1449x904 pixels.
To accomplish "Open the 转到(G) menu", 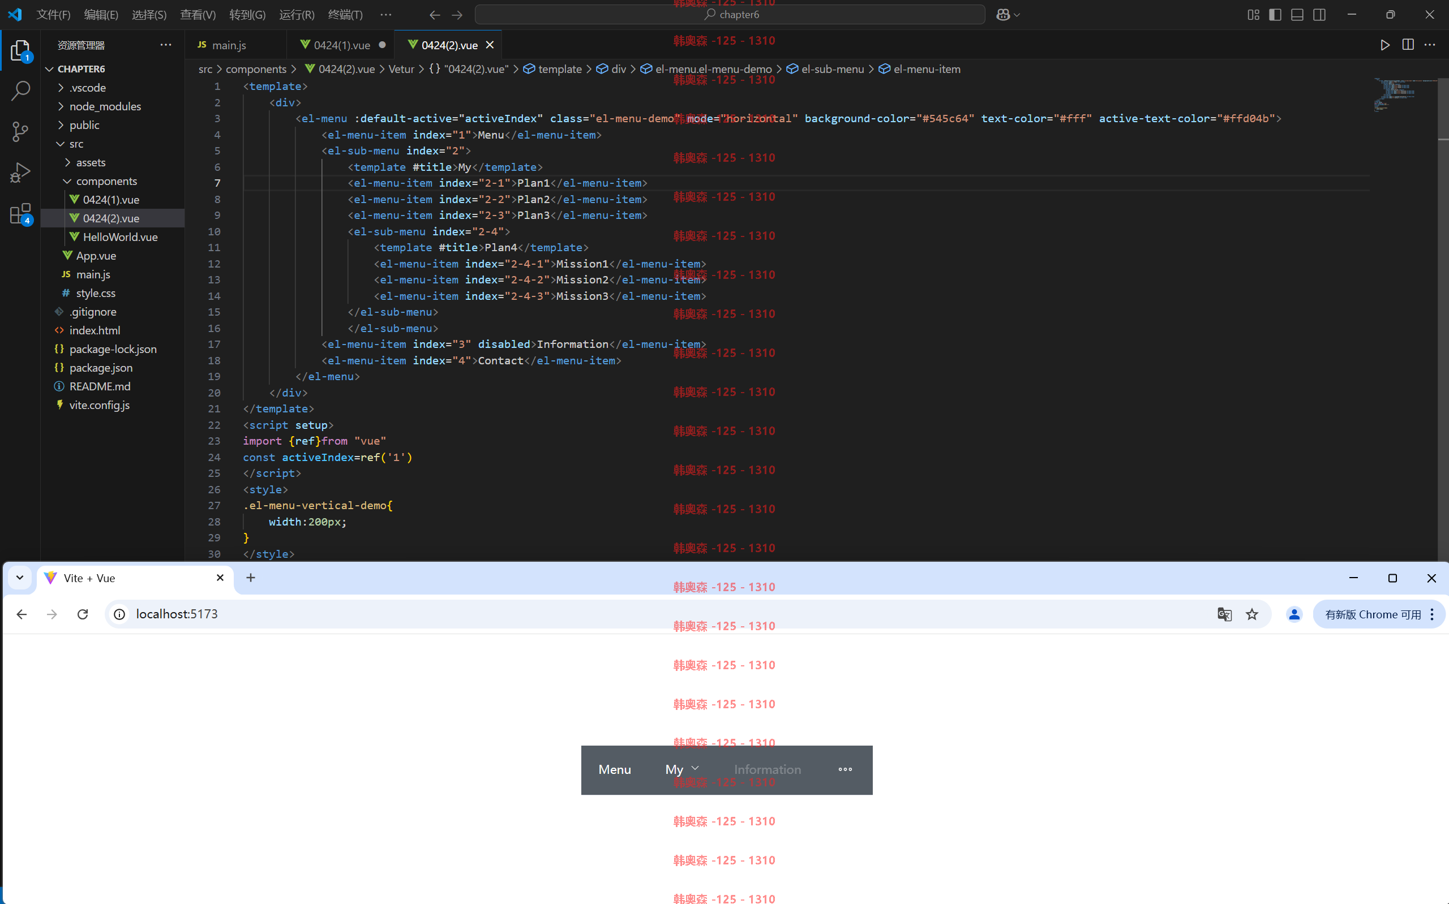I will [x=247, y=14].
